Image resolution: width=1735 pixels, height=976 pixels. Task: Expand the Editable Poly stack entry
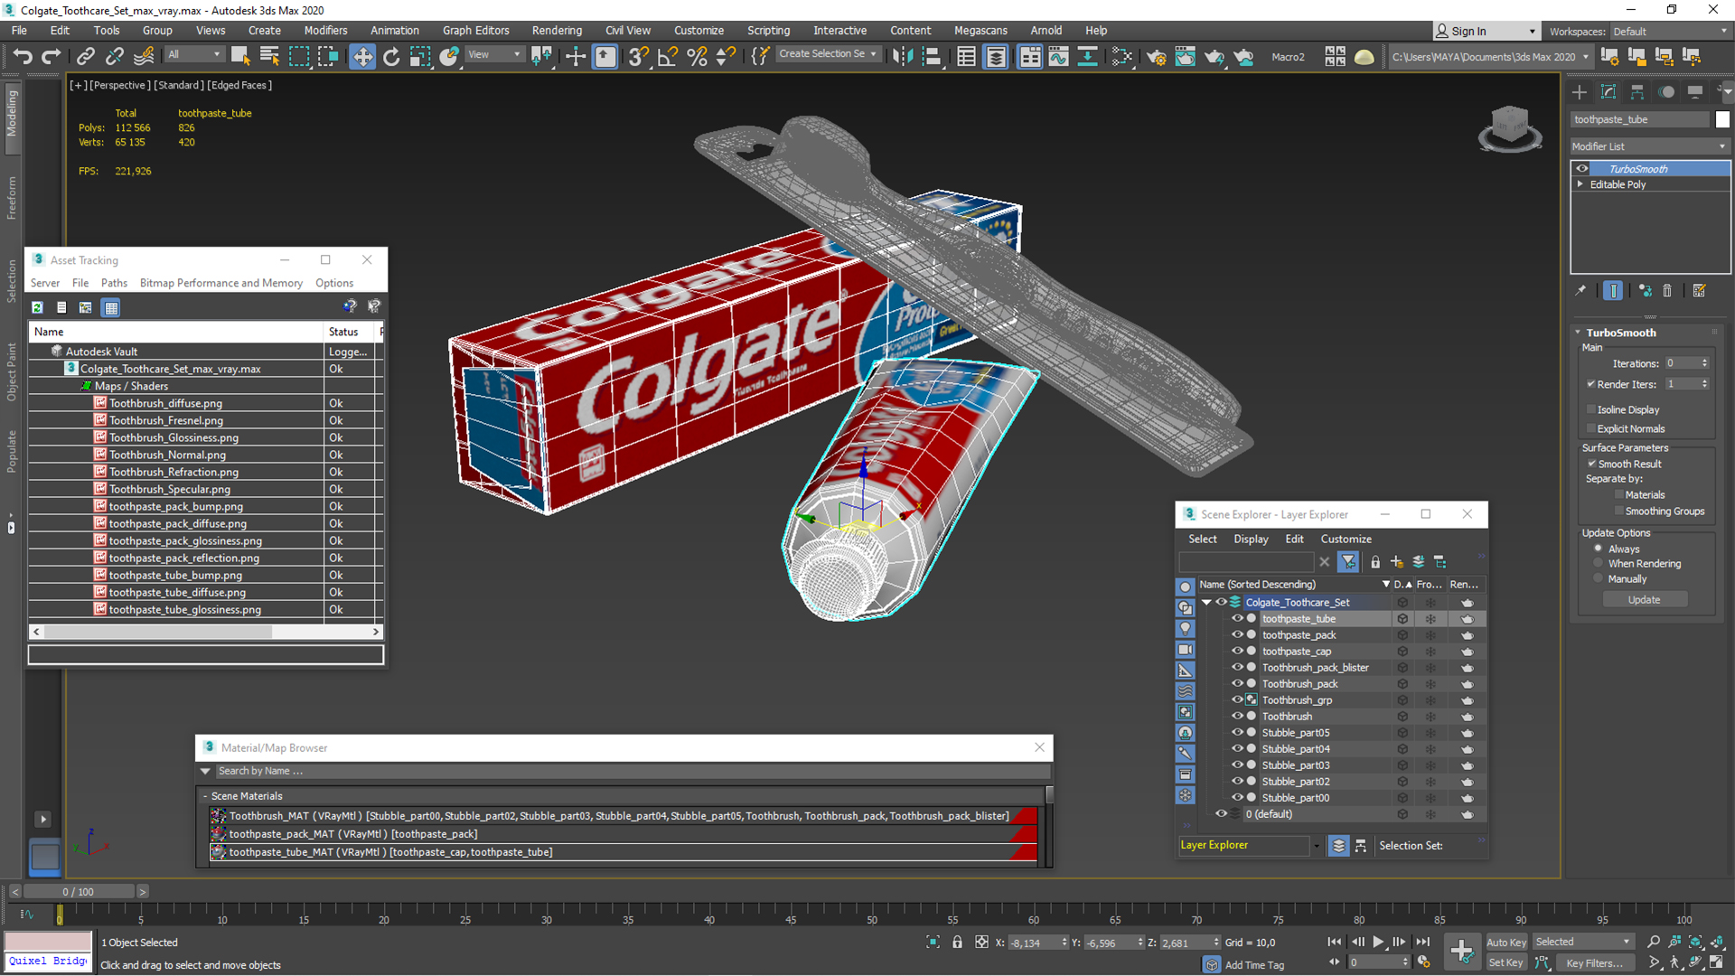coord(1580,184)
